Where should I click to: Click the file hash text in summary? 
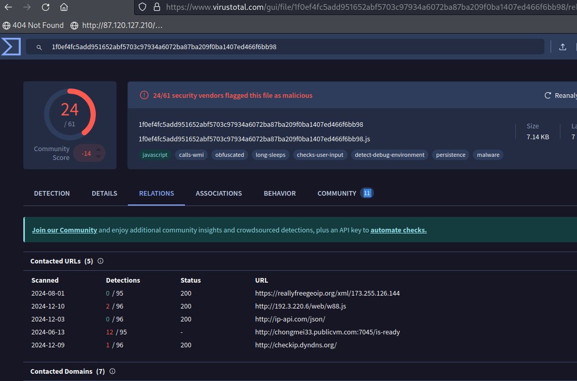(251, 125)
